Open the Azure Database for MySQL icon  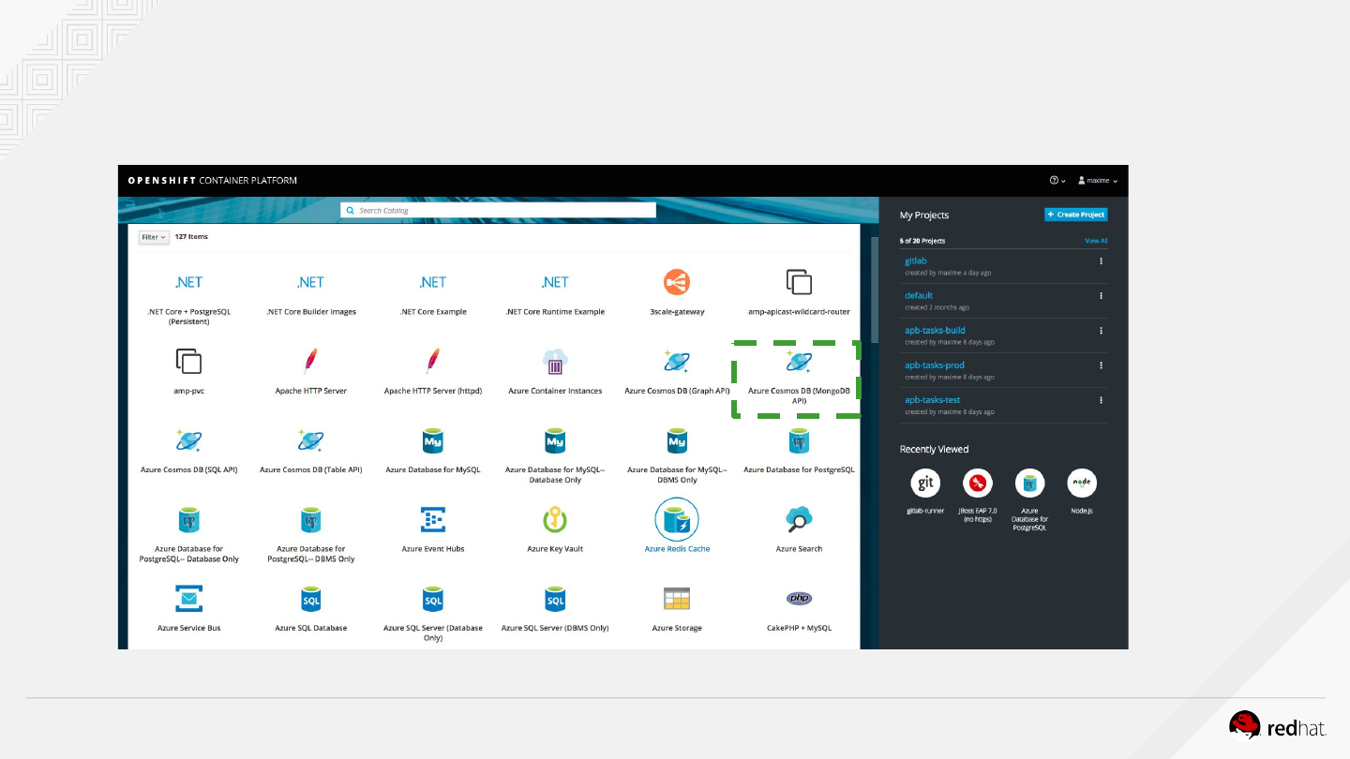[433, 440]
